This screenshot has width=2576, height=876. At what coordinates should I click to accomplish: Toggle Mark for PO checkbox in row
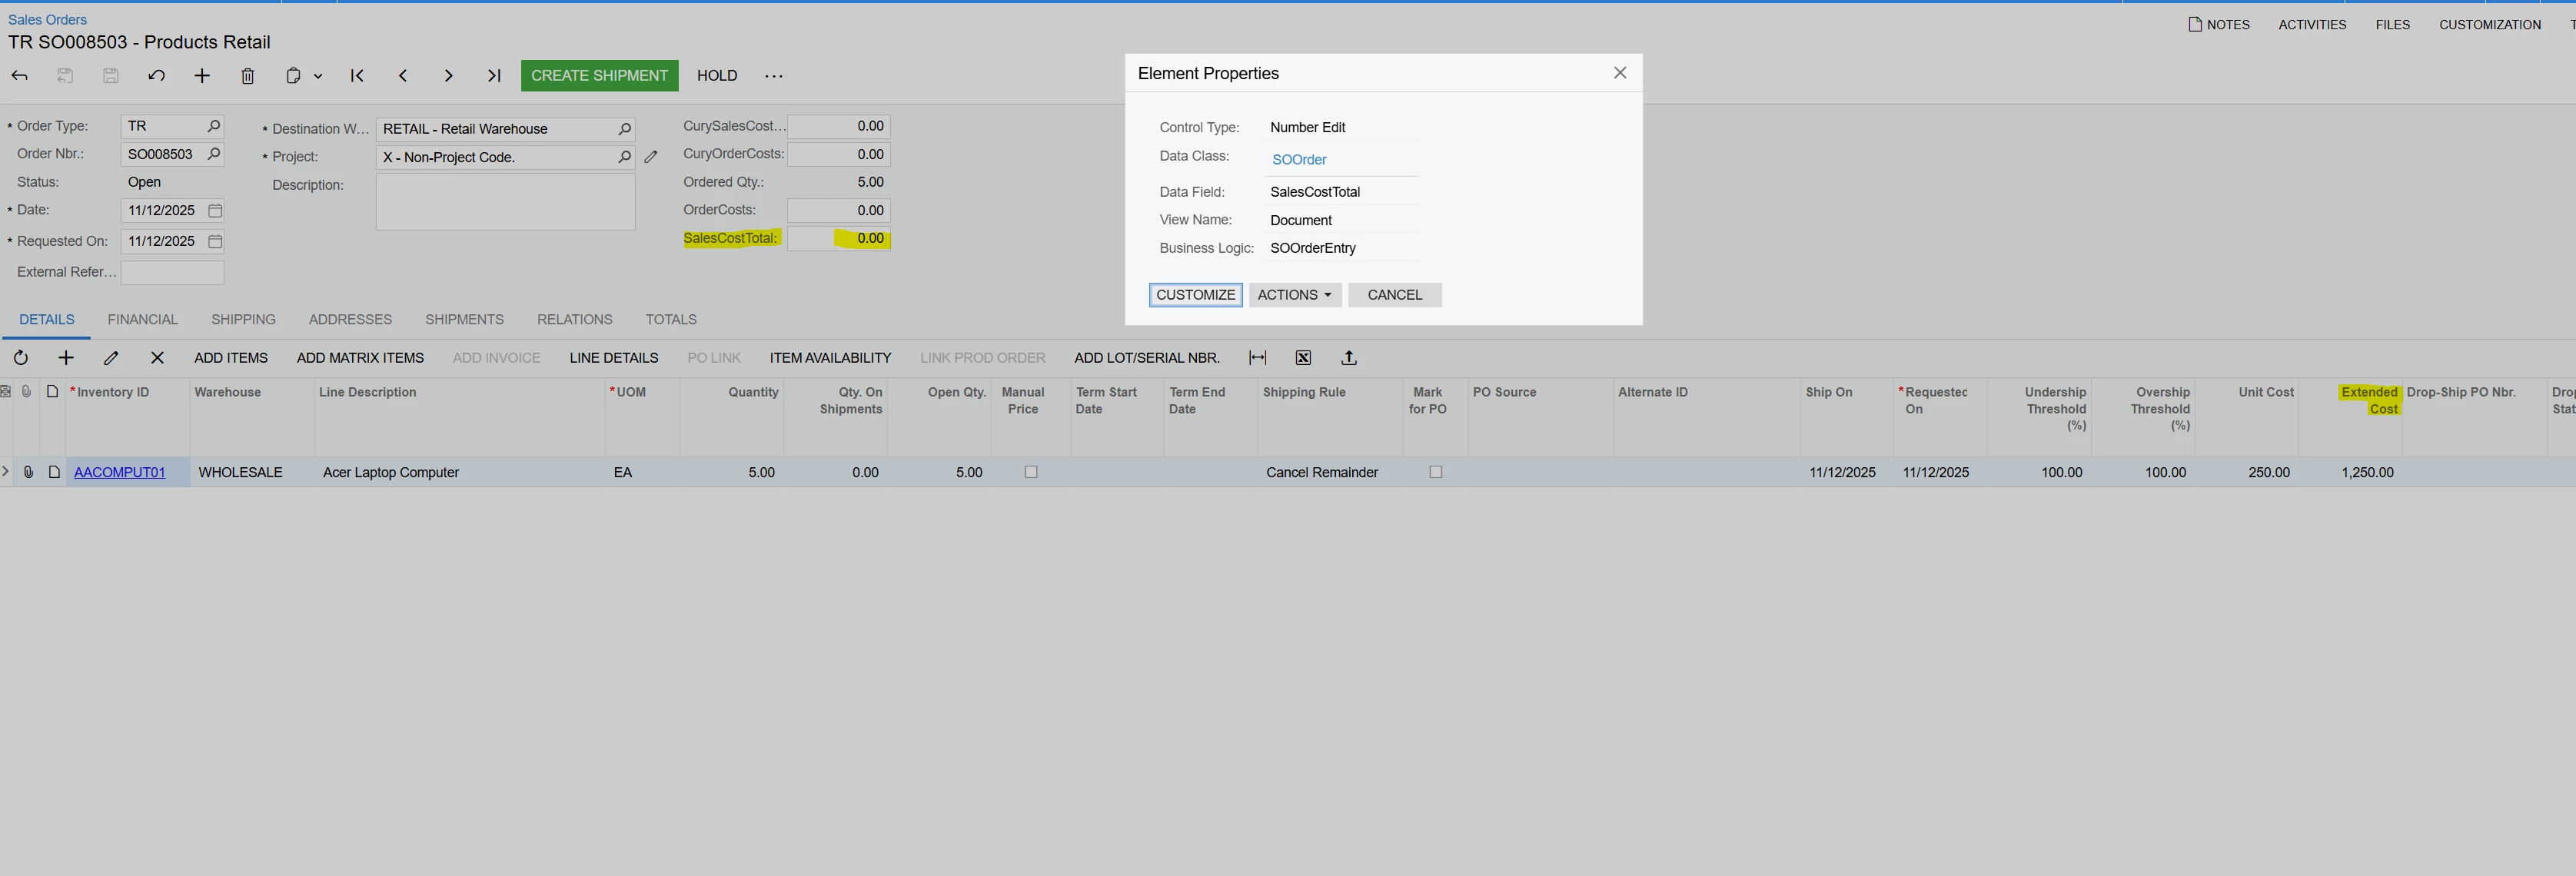pyautogui.click(x=1435, y=472)
